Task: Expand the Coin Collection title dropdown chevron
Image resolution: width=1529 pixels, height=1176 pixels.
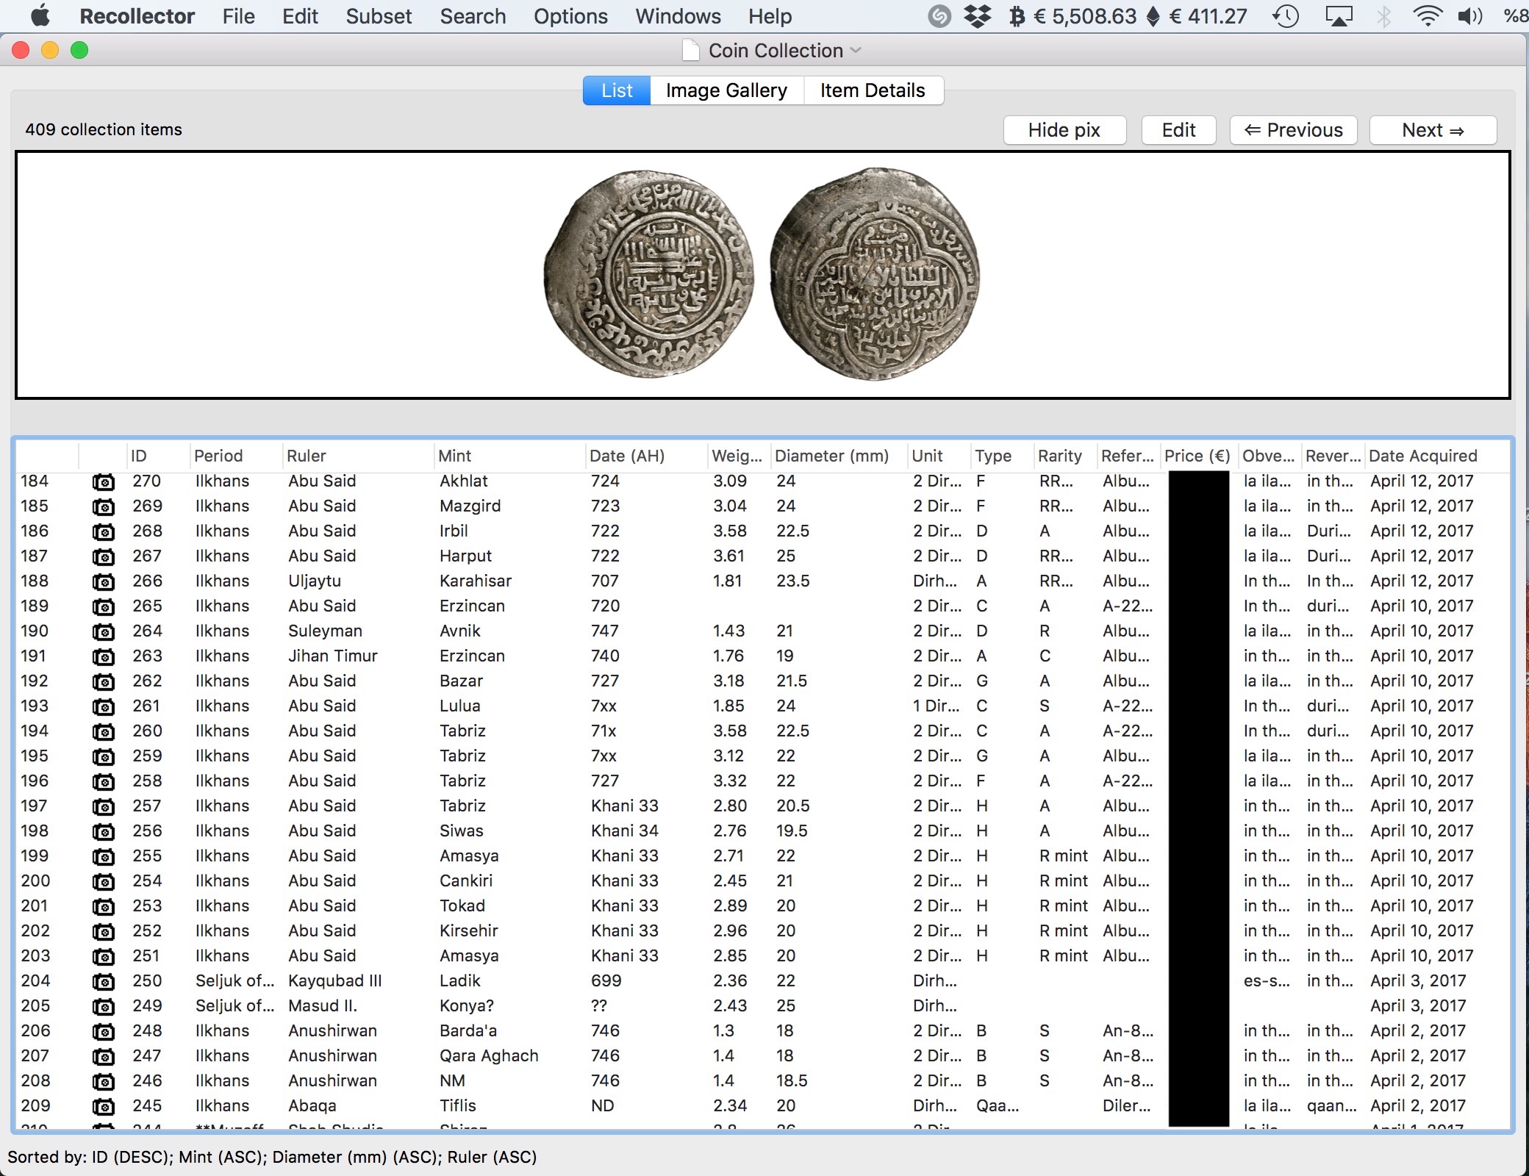Action: [855, 50]
